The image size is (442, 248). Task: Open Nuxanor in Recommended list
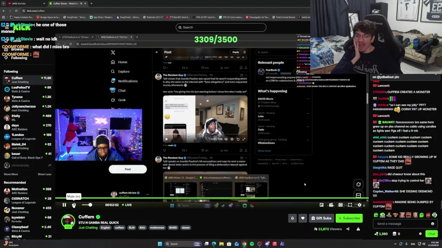(28, 209)
